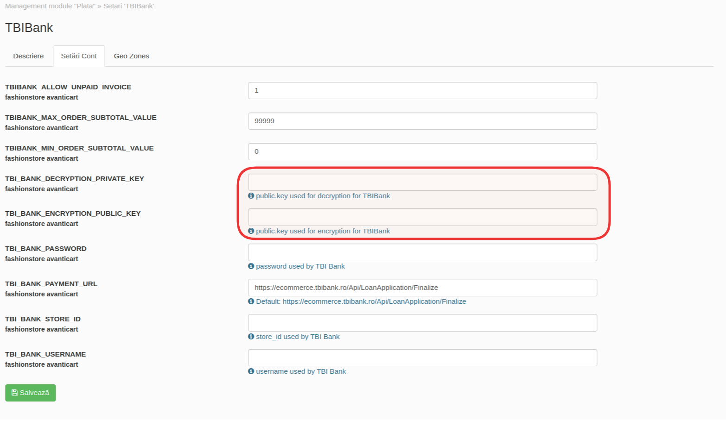Screen dimensions: 726x439
Task: Select the Setări Cont tab
Action: point(79,56)
